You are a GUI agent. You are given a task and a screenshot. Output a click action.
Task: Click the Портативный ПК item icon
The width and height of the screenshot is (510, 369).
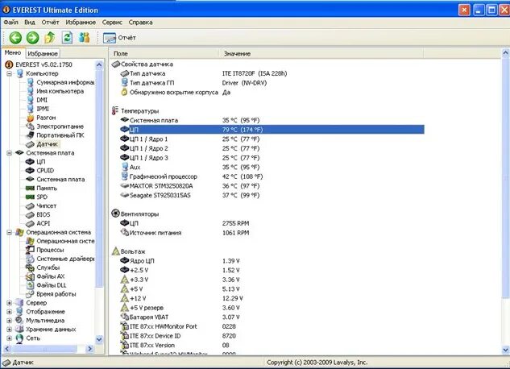point(31,135)
